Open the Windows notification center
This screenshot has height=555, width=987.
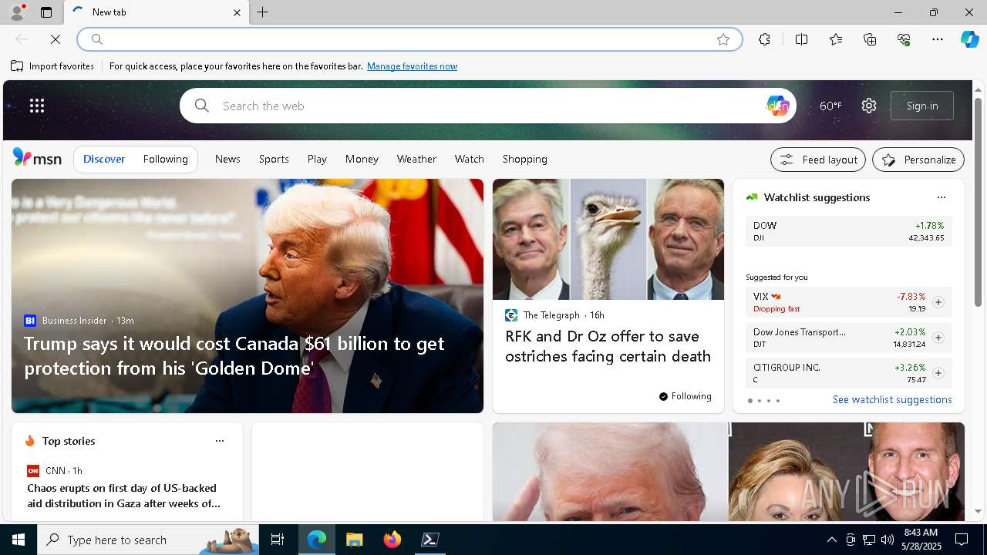coord(962,540)
